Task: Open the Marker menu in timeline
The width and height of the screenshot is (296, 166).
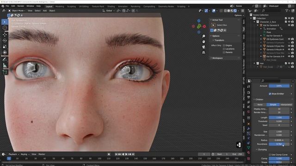Action: pos(42,154)
